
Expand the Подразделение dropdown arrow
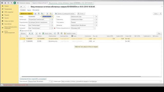[x=50, y=22]
